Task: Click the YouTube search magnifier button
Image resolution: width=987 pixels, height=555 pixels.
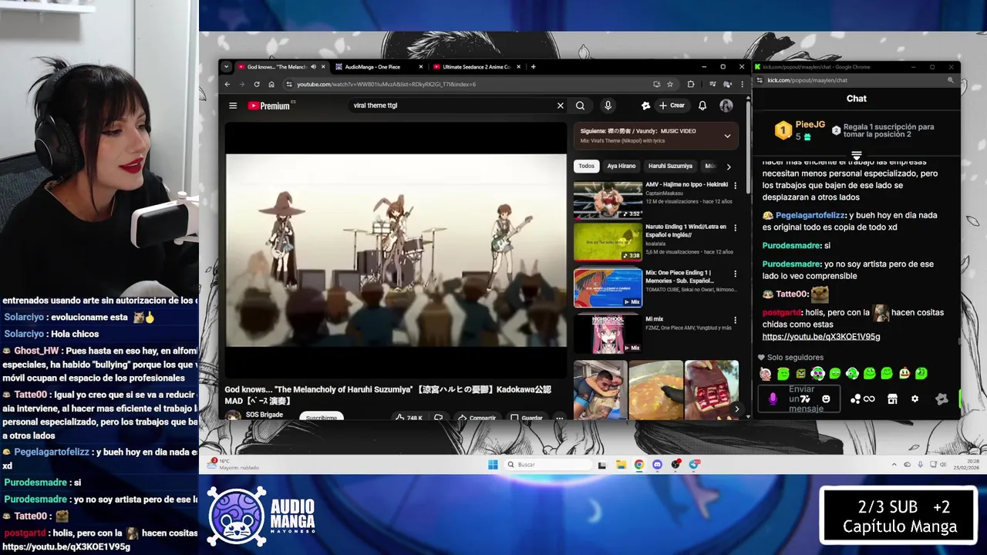Action: 580,106
